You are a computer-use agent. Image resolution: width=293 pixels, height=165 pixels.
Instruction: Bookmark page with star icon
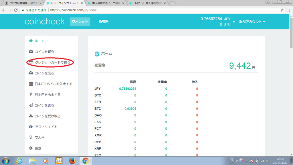[x=282, y=10]
